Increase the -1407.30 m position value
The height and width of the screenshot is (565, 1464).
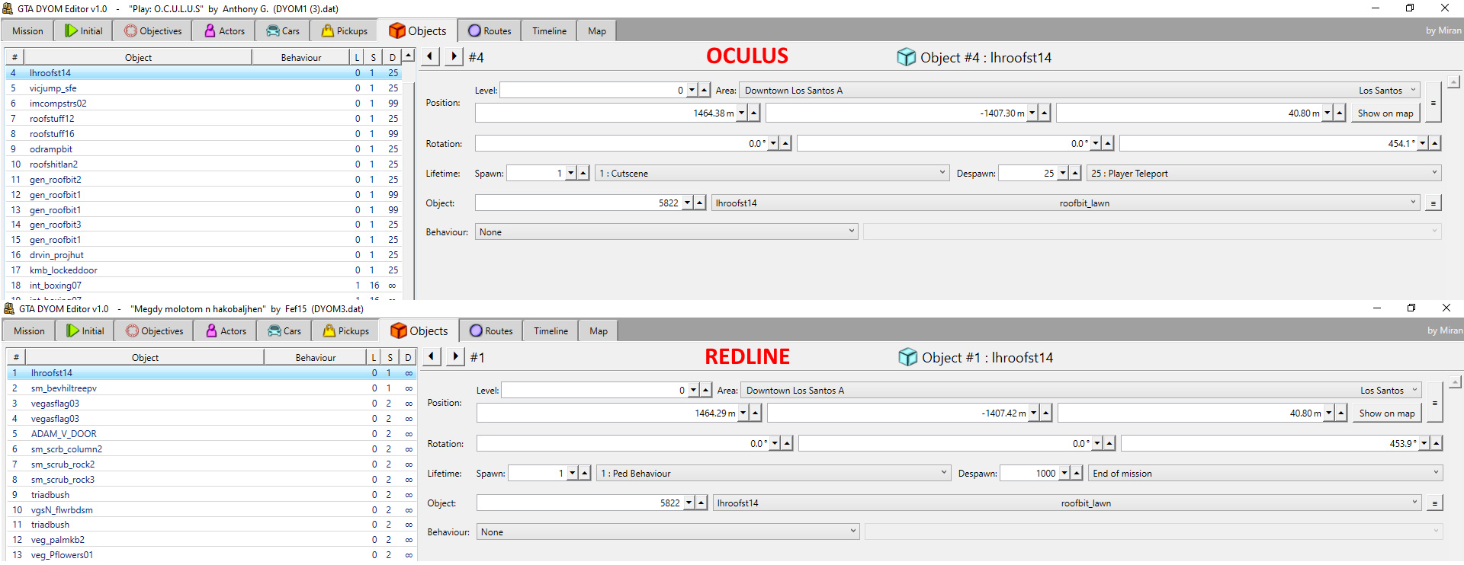tap(1045, 113)
